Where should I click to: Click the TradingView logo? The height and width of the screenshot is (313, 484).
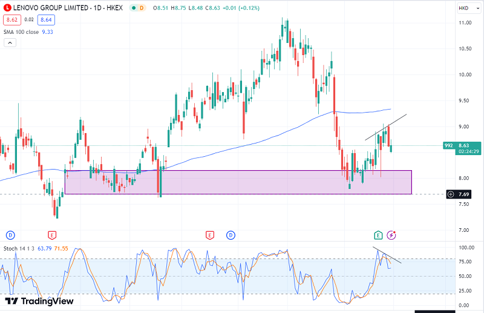coord(39,301)
